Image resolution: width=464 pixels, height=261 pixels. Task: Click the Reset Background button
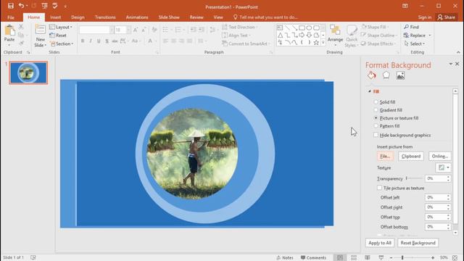418,243
